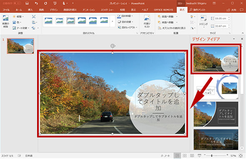Click 共有 (Share) button
The image size is (246, 159).
coord(231,10)
